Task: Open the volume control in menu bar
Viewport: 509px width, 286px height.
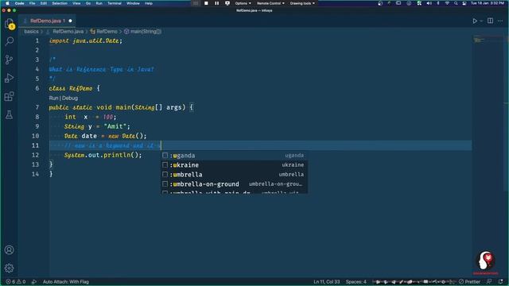Action: click(429, 3)
